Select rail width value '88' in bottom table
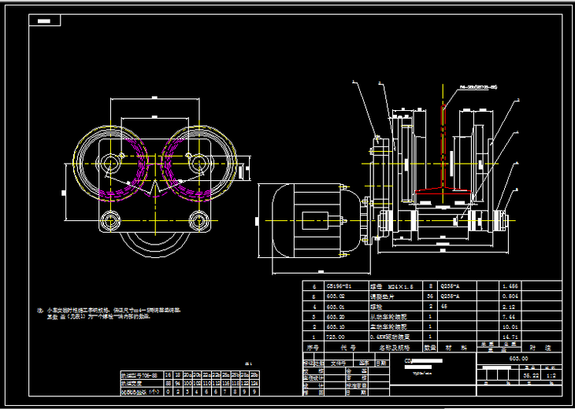The width and height of the screenshot is (575, 409). [x=169, y=383]
